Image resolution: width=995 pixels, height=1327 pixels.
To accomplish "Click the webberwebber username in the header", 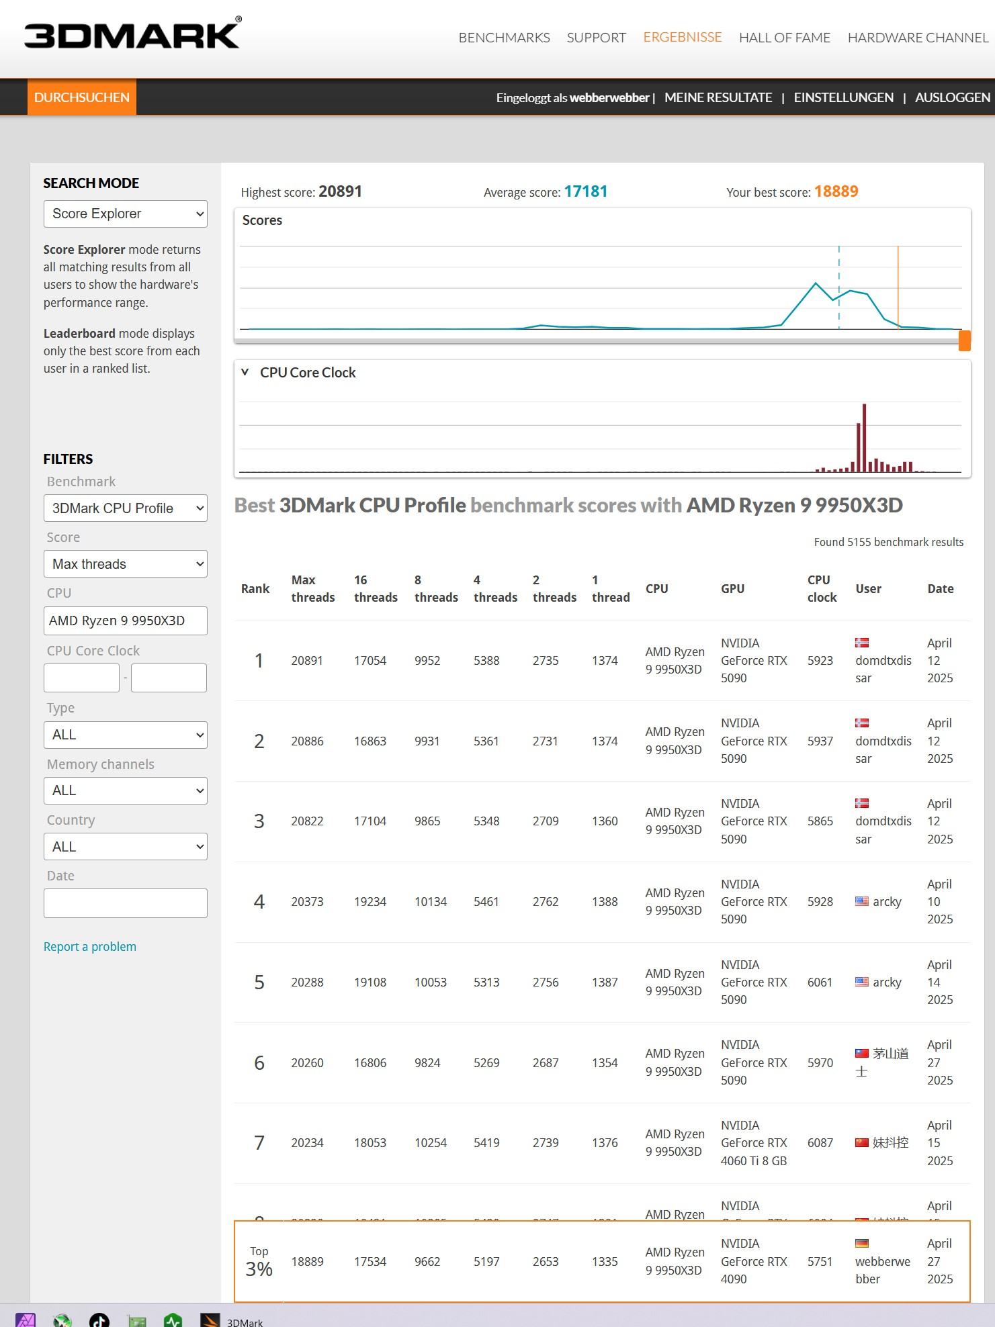I will (x=609, y=97).
